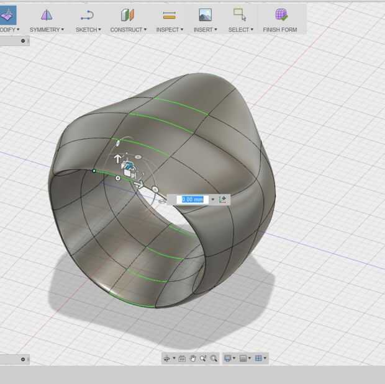Open the Symmetry tools icon
The width and height of the screenshot is (385, 384).
pyautogui.click(x=47, y=15)
